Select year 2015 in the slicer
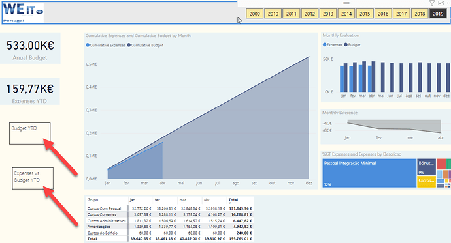Screen dimensions: 451x243 click(x=365, y=14)
